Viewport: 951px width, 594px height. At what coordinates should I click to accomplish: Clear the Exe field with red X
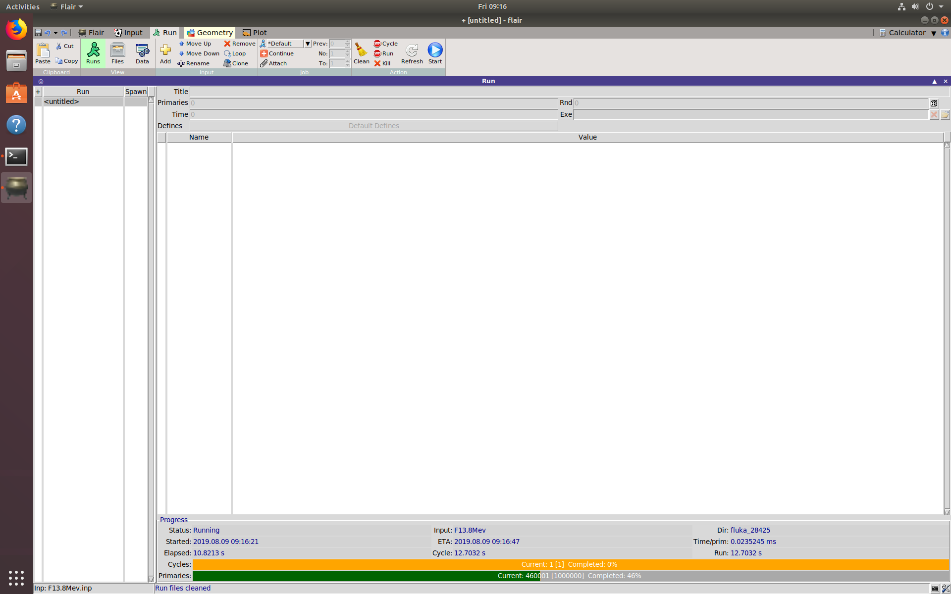point(934,114)
